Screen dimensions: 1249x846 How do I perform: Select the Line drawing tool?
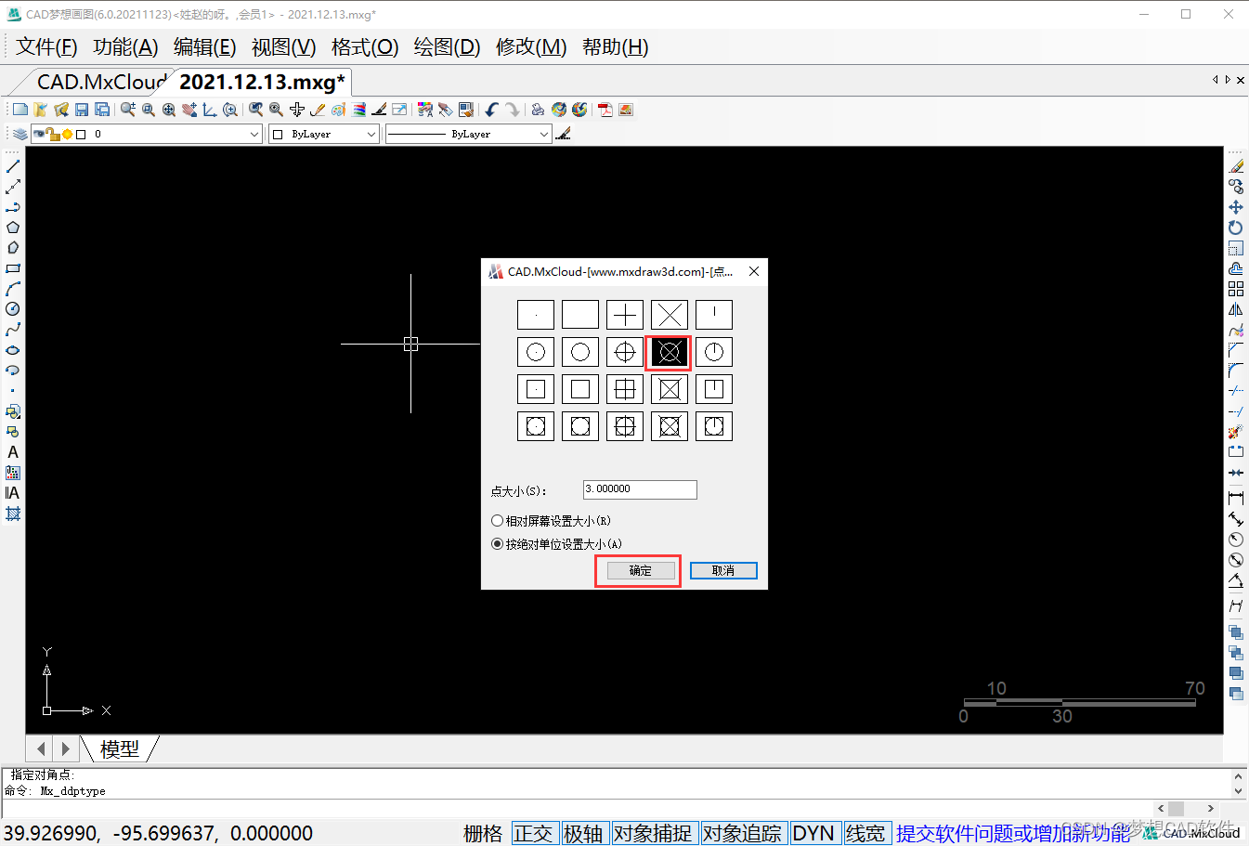pyautogui.click(x=13, y=166)
